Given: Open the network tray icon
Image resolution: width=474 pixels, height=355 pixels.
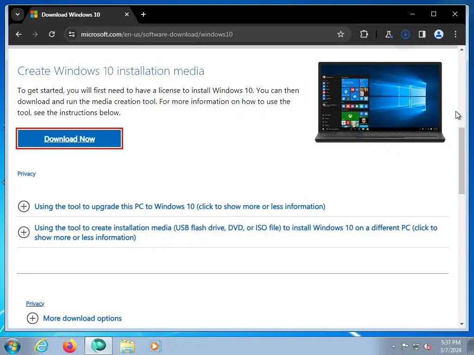Looking at the screenshot, I should 416,346.
